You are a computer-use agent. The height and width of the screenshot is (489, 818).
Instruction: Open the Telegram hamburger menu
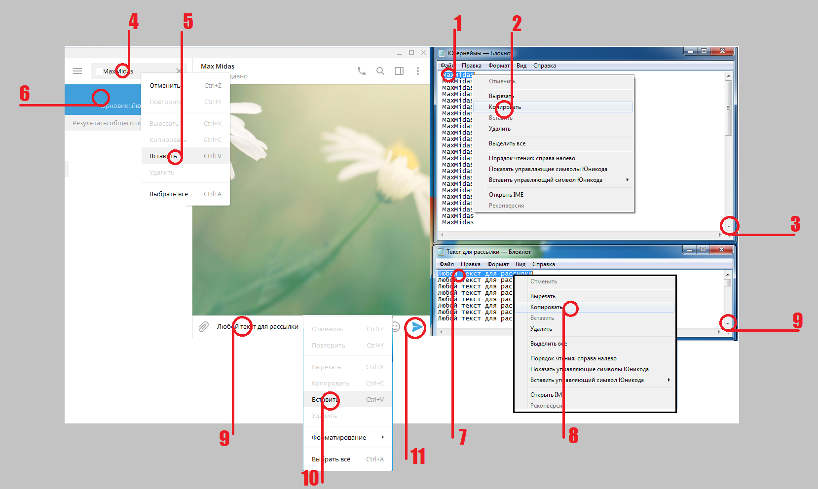click(x=77, y=71)
